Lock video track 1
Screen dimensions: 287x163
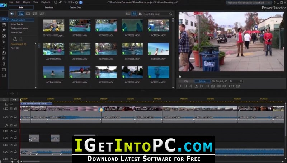pos(15,108)
